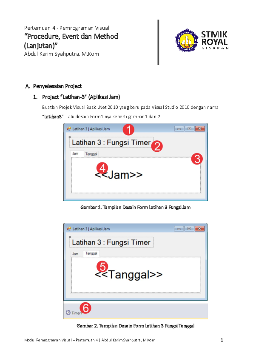This screenshot has width=253, height=358.
Task: Click the red number 1 marker
Action: tap(128, 130)
